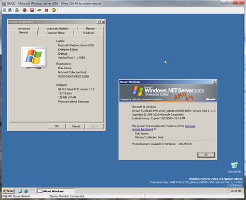246x200 pixels.
Task: Click 'Physical memory available to Windows' value
Action: coord(185,144)
